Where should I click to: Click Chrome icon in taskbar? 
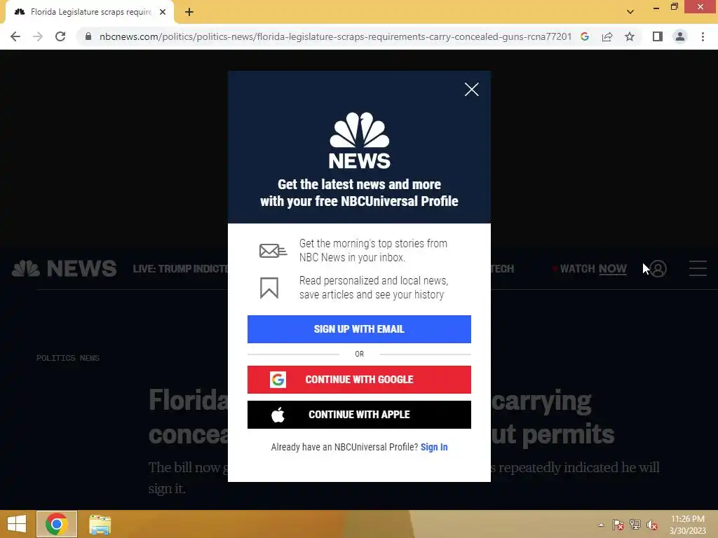[57, 524]
